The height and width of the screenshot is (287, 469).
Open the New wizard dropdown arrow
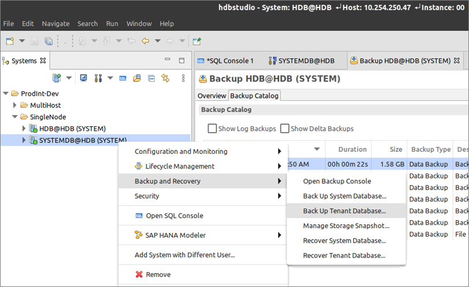[22, 41]
